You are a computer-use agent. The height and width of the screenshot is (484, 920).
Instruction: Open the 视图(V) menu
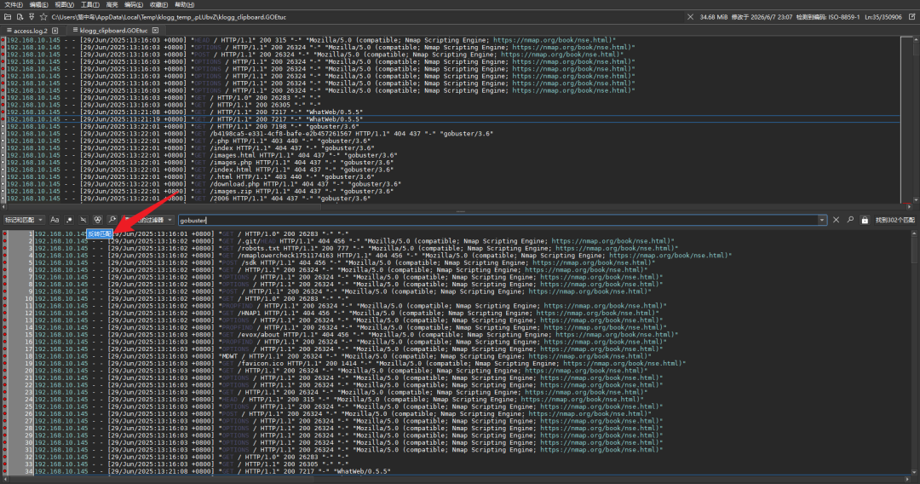[64, 5]
